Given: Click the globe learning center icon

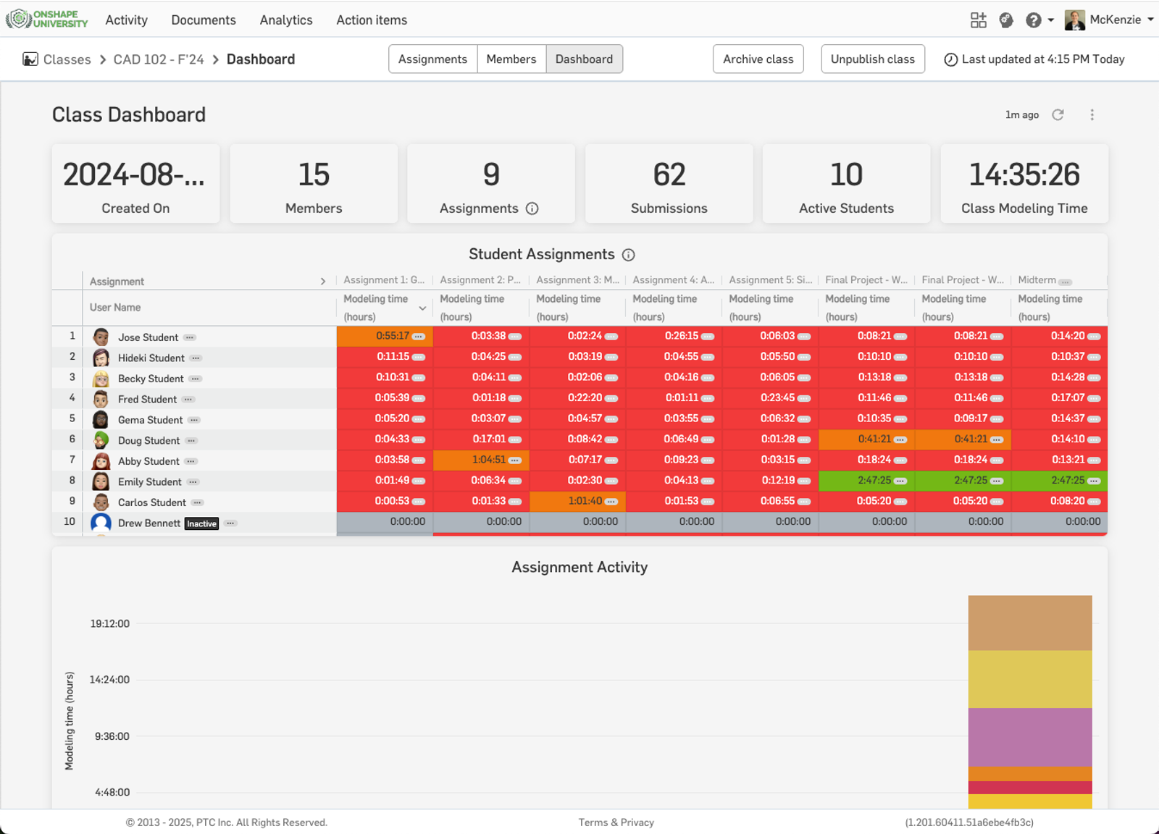Looking at the screenshot, I should tap(1006, 20).
